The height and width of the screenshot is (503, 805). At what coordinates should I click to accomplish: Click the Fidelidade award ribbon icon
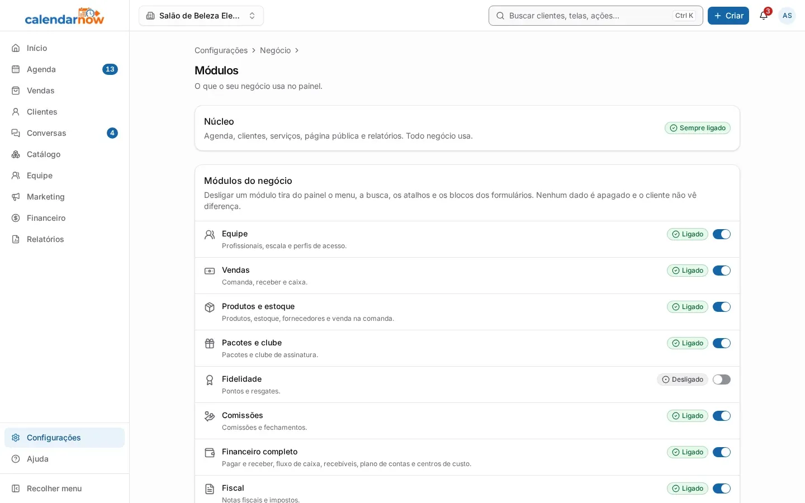pyautogui.click(x=210, y=380)
